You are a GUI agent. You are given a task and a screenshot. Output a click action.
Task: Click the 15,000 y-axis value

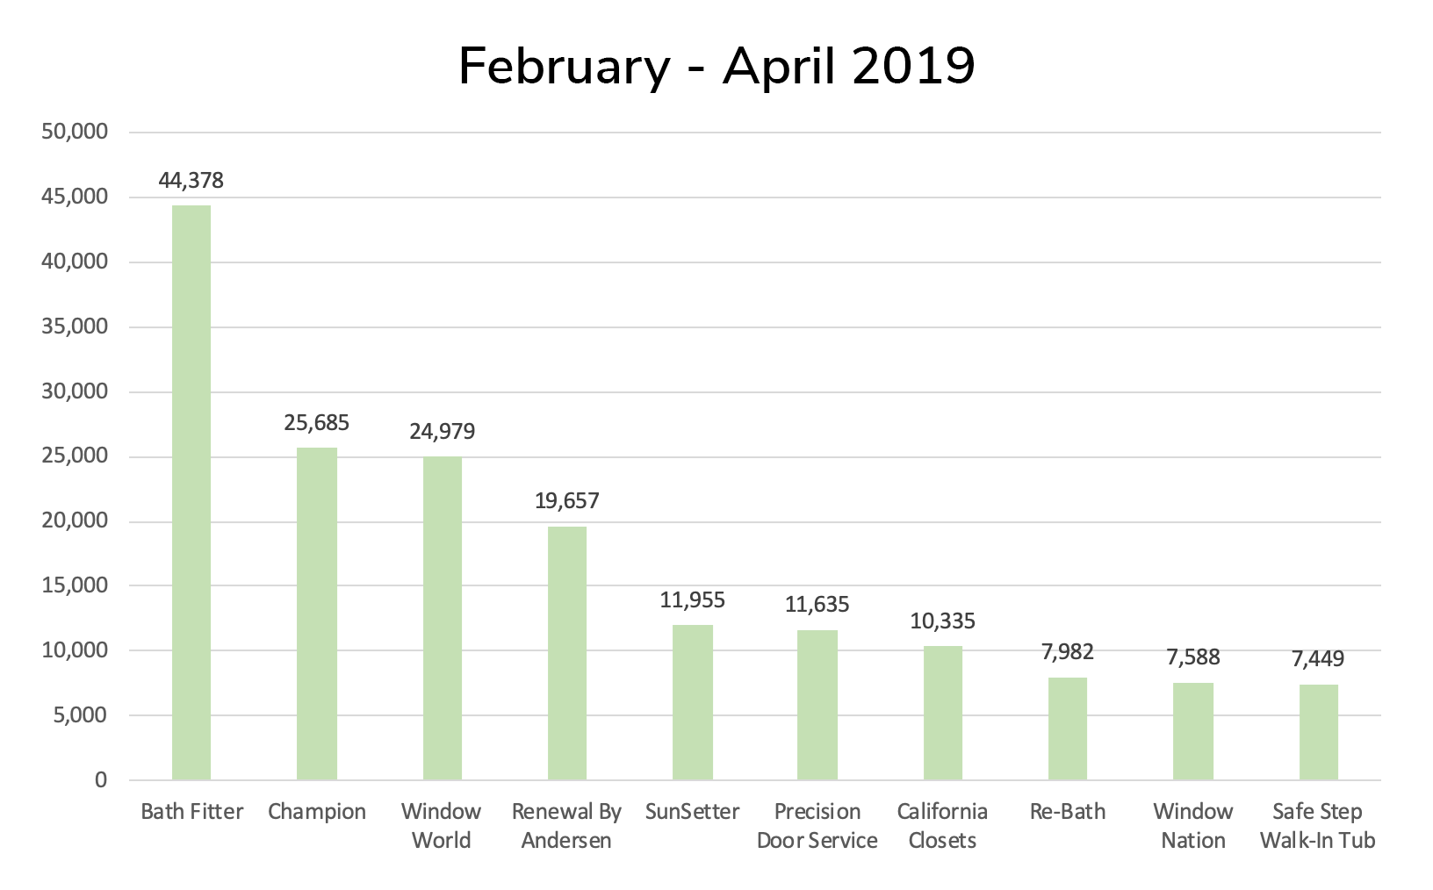(x=75, y=585)
